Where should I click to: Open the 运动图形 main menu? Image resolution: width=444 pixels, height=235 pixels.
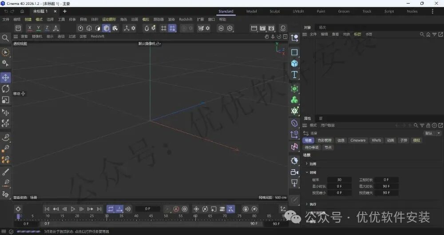[x=109, y=19]
